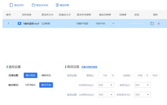Open the 1024*720 output resolution dropdown

[x=105, y=24]
